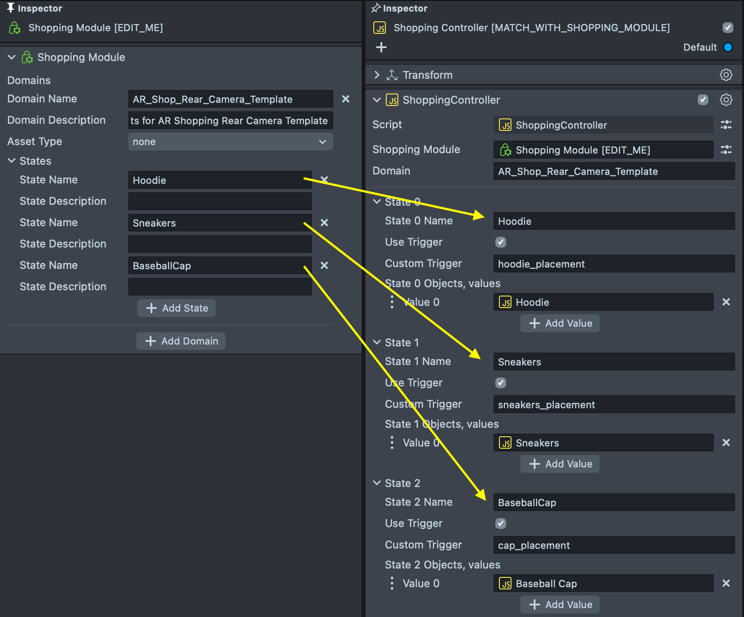The width and height of the screenshot is (744, 617).
Task: Click the Transform settings gear icon
Action: 726,75
